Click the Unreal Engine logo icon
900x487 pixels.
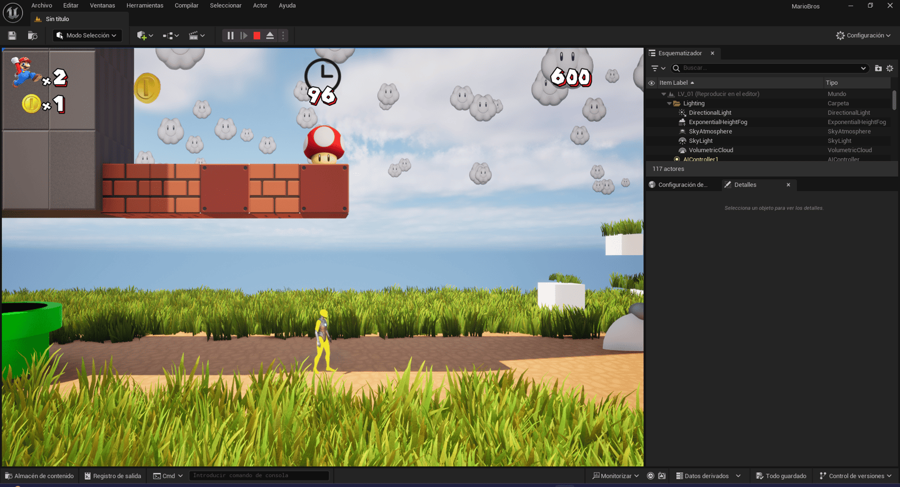coord(13,12)
